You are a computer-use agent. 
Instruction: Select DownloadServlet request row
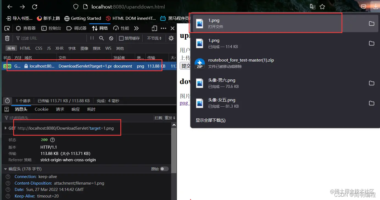click(89, 66)
